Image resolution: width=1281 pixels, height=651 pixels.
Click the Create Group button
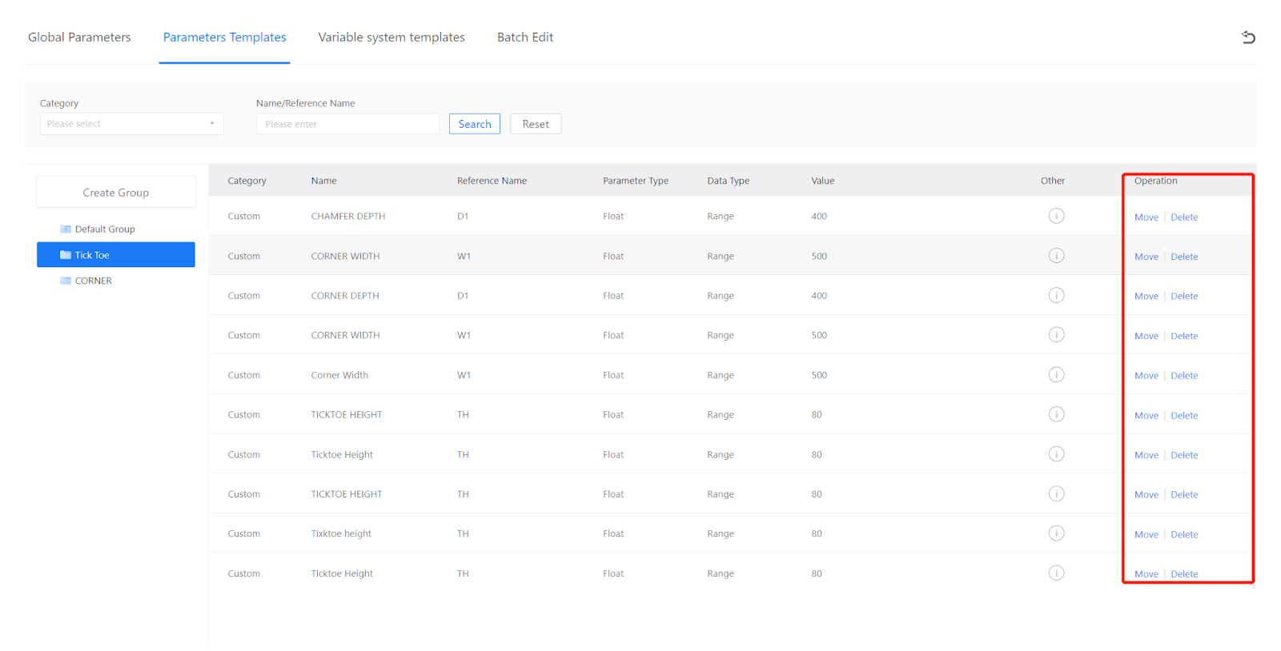pos(116,193)
